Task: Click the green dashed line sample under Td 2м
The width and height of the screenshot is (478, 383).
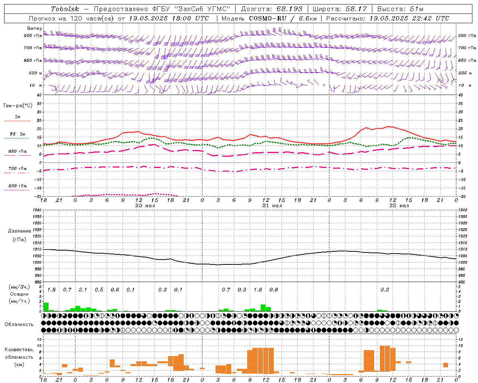Action: pos(16,138)
